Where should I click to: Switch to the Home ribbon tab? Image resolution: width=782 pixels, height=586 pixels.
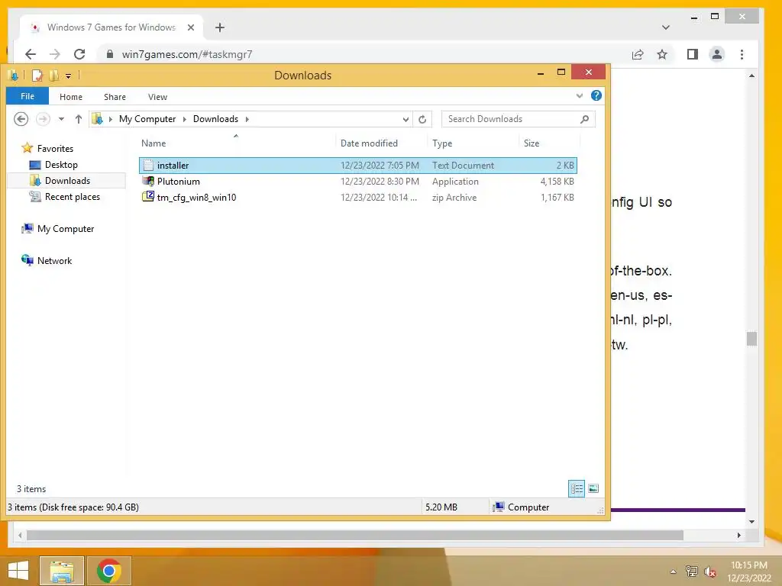[x=71, y=97]
